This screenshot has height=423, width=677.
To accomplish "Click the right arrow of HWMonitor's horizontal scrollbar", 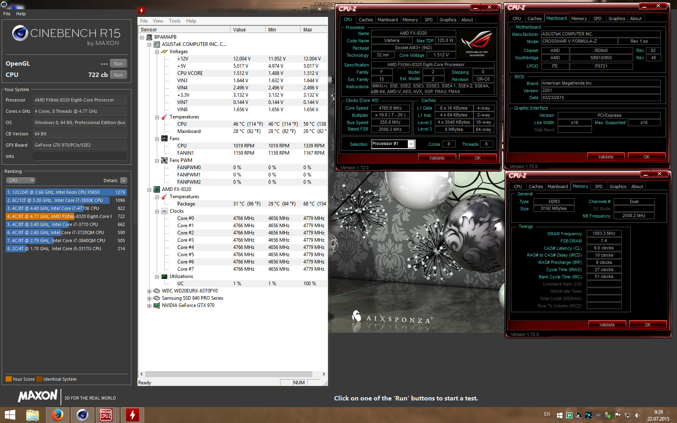I will (x=324, y=374).
